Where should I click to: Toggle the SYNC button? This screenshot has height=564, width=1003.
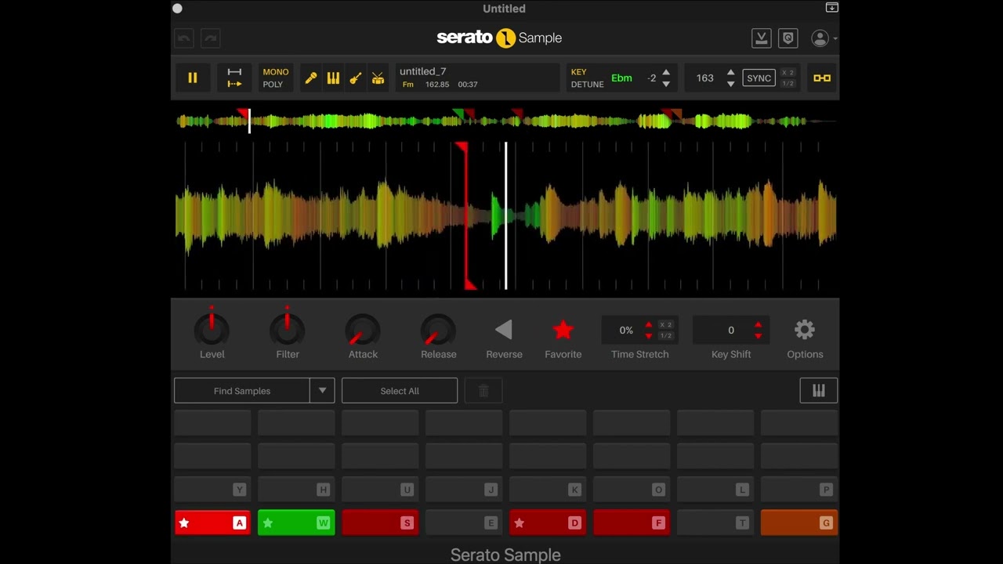759,78
